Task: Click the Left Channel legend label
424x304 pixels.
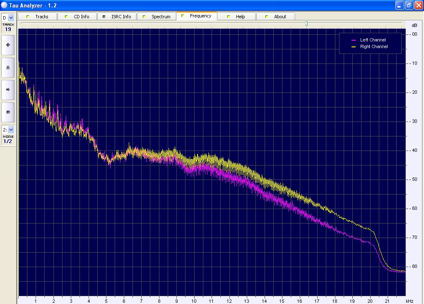Action: (x=373, y=40)
